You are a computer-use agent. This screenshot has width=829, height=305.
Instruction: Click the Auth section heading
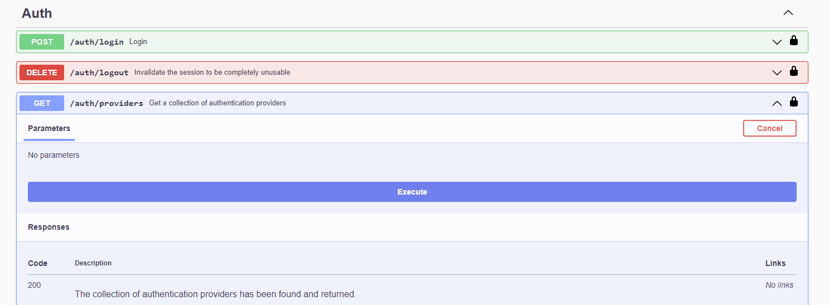pos(37,13)
